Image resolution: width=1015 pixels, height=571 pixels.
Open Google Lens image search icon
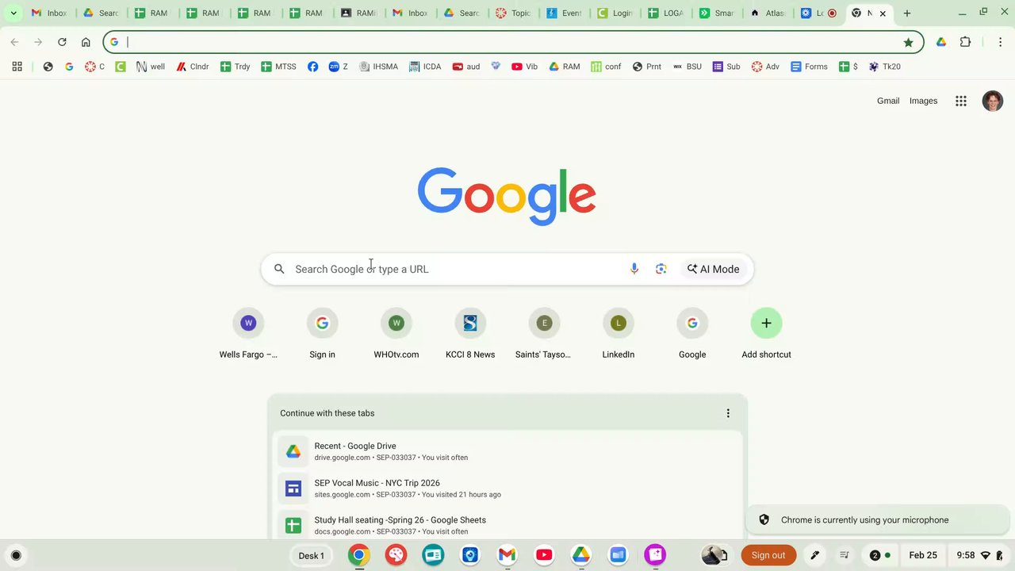661,269
